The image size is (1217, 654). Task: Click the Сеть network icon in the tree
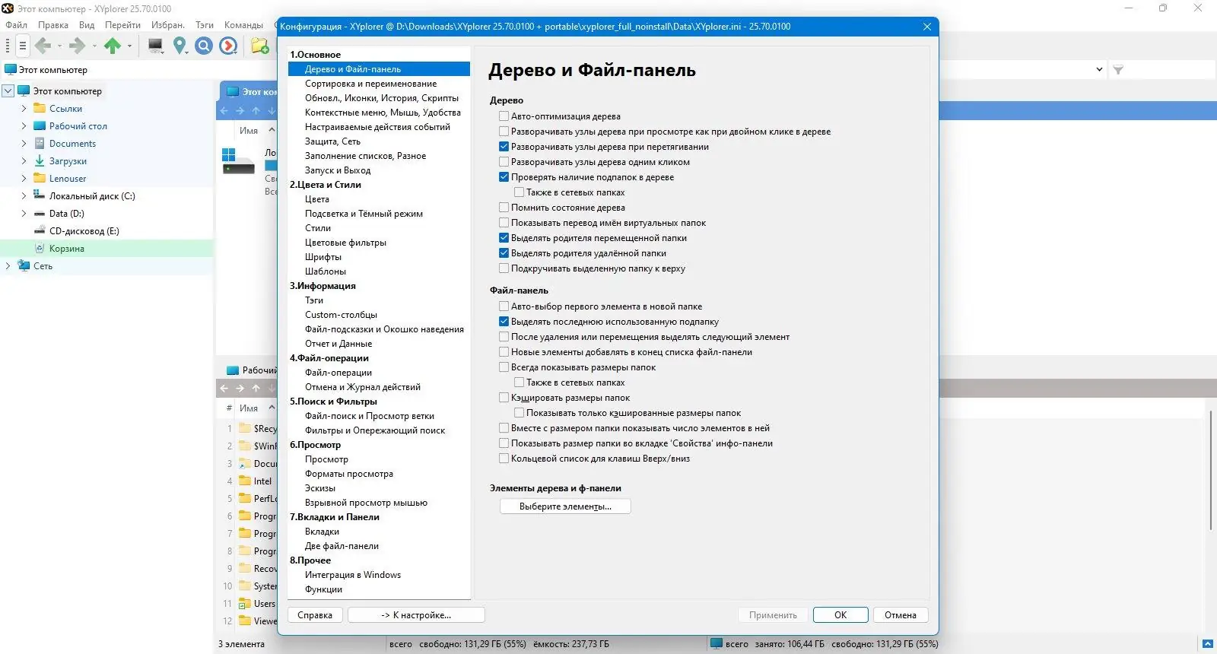point(24,266)
